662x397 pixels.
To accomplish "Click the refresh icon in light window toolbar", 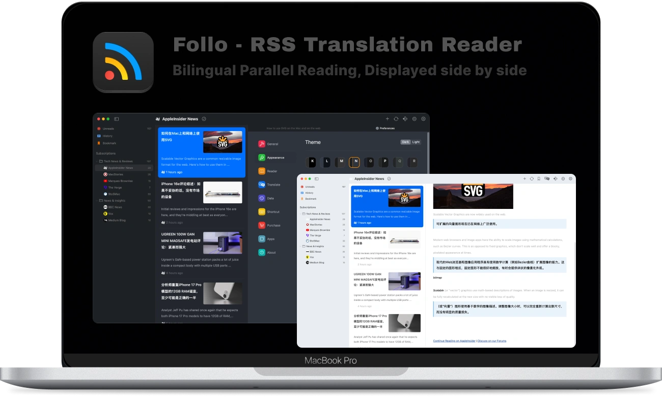I will tap(532, 179).
